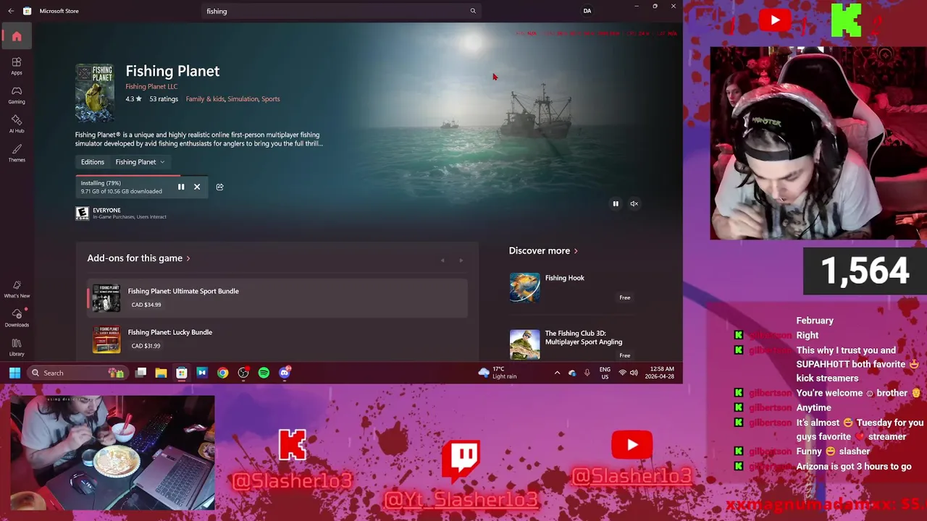Open the weather widget showing 17°C
Viewport: 927px width, 521px height.
click(x=498, y=373)
